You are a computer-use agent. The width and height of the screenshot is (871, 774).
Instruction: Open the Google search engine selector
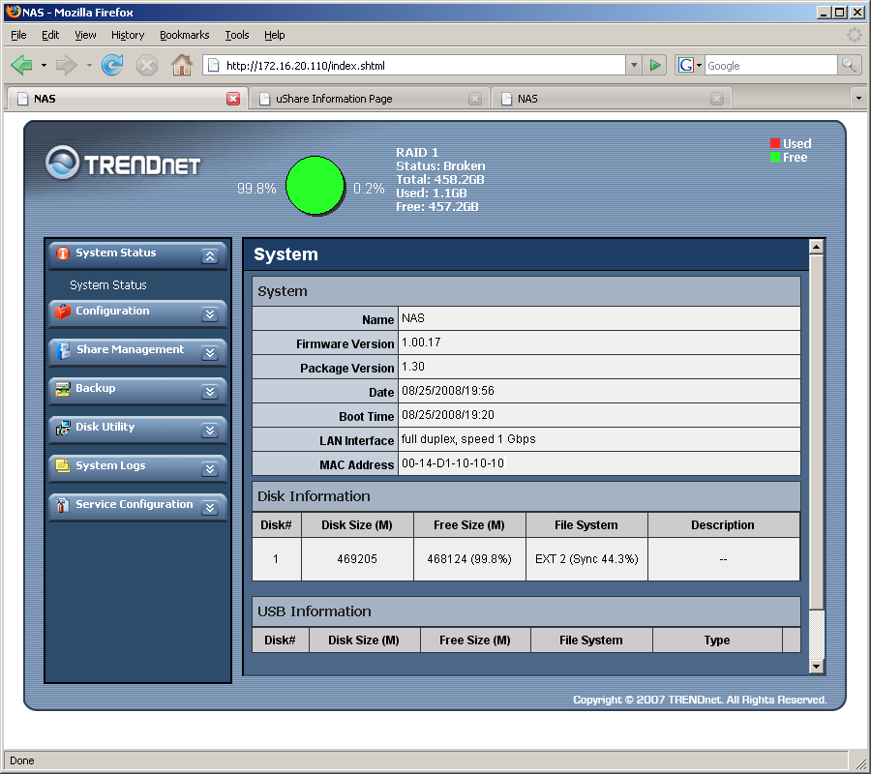690,66
